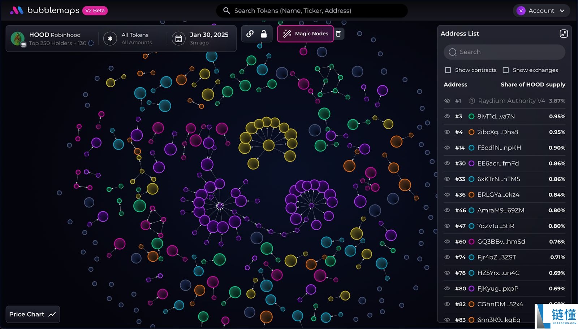The width and height of the screenshot is (578, 329).
Task: Select address row #80 FjKyug...pxpP
Action: 504,289
